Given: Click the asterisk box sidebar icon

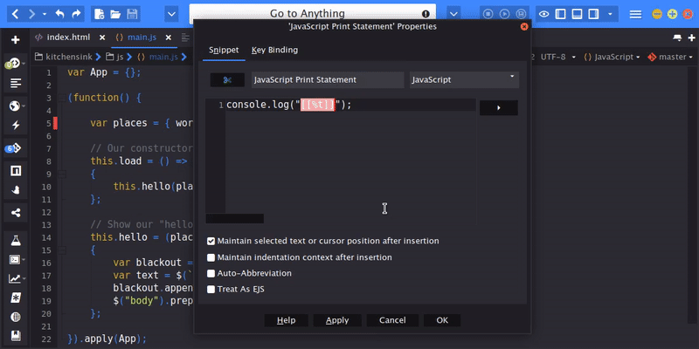Looking at the screenshot, I should pos(16,298).
